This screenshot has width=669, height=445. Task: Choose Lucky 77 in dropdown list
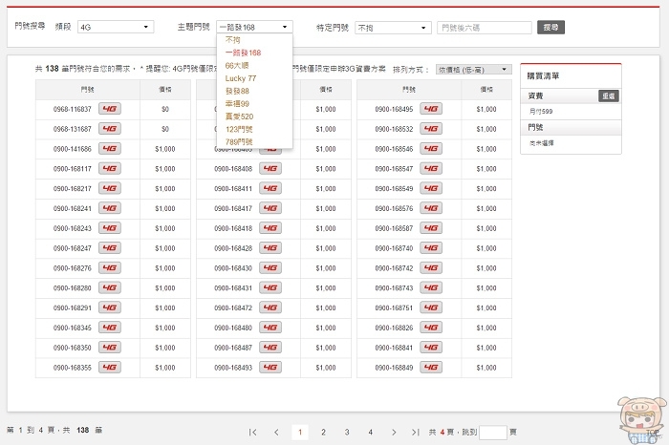coord(240,77)
